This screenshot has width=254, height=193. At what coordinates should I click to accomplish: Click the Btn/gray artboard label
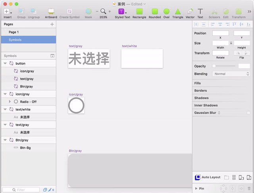[75, 151]
